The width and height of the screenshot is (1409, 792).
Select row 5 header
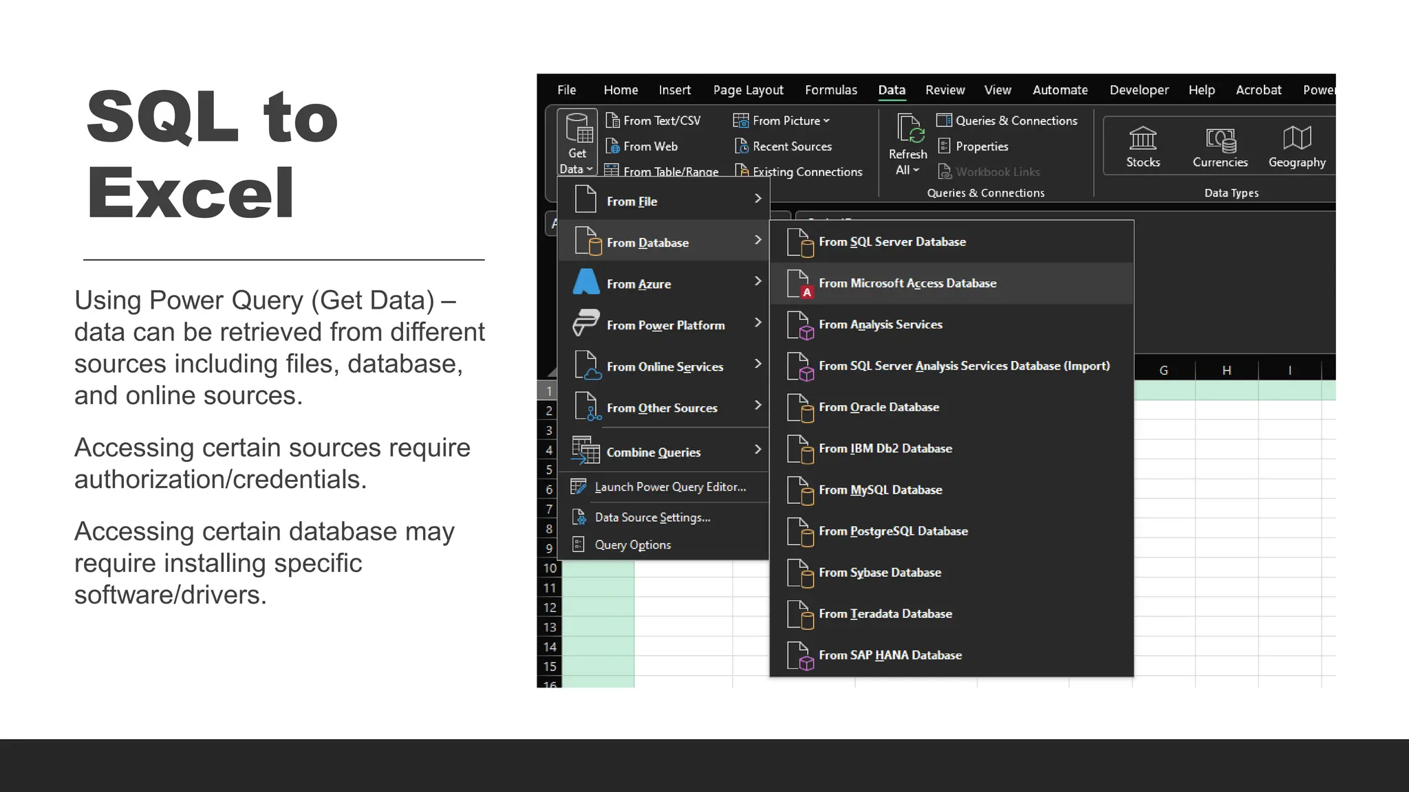(549, 470)
